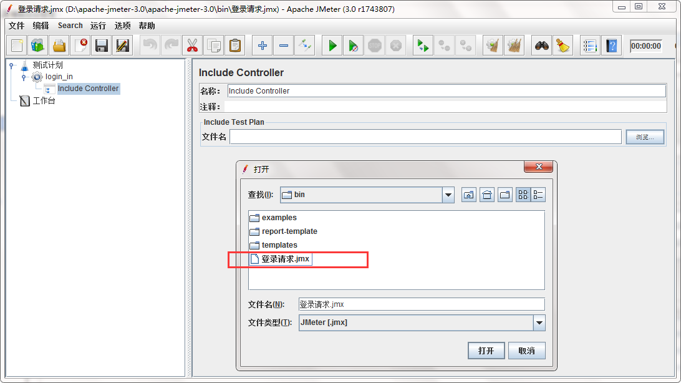Collapse the login_in thread group node
681x383 pixels.
(x=24, y=77)
